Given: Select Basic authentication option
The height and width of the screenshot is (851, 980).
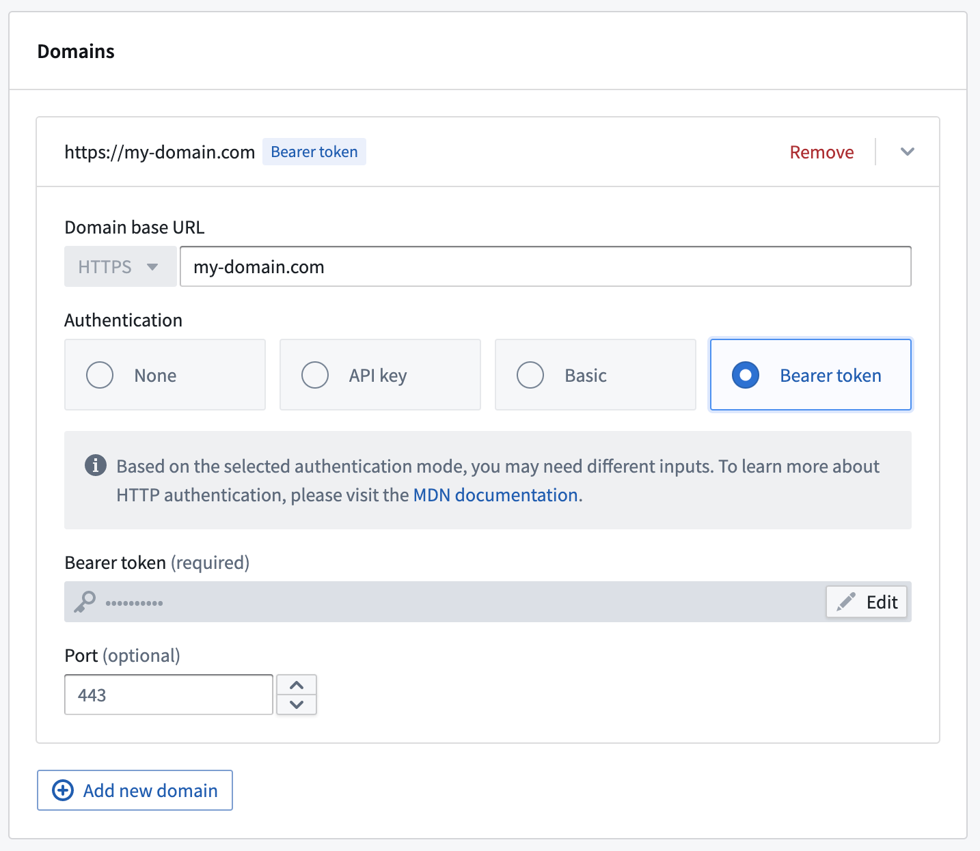Looking at the screenshot, I should point(595,375).
